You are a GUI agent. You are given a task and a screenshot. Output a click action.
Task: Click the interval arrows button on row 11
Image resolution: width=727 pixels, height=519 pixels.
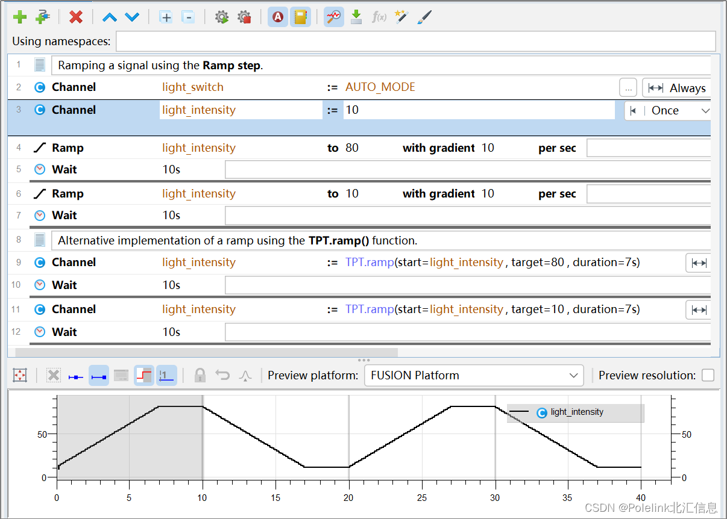[x=699, y=309]
